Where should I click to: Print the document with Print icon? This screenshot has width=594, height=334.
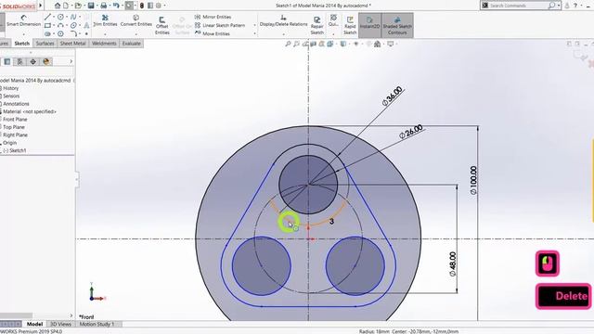click(x=103, y=6)
